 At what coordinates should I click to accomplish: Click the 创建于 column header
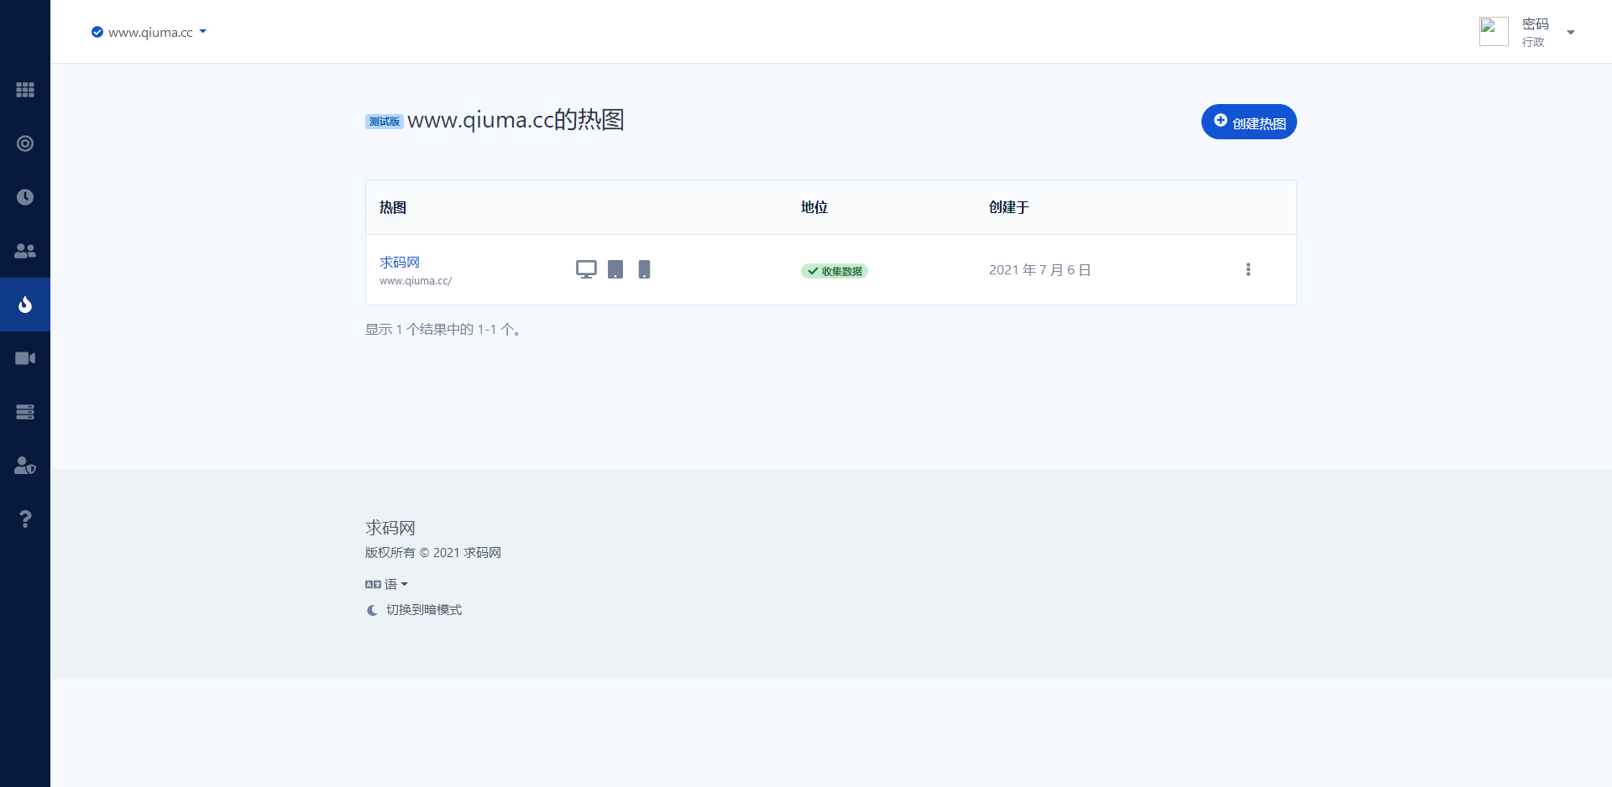[1009, 207]
